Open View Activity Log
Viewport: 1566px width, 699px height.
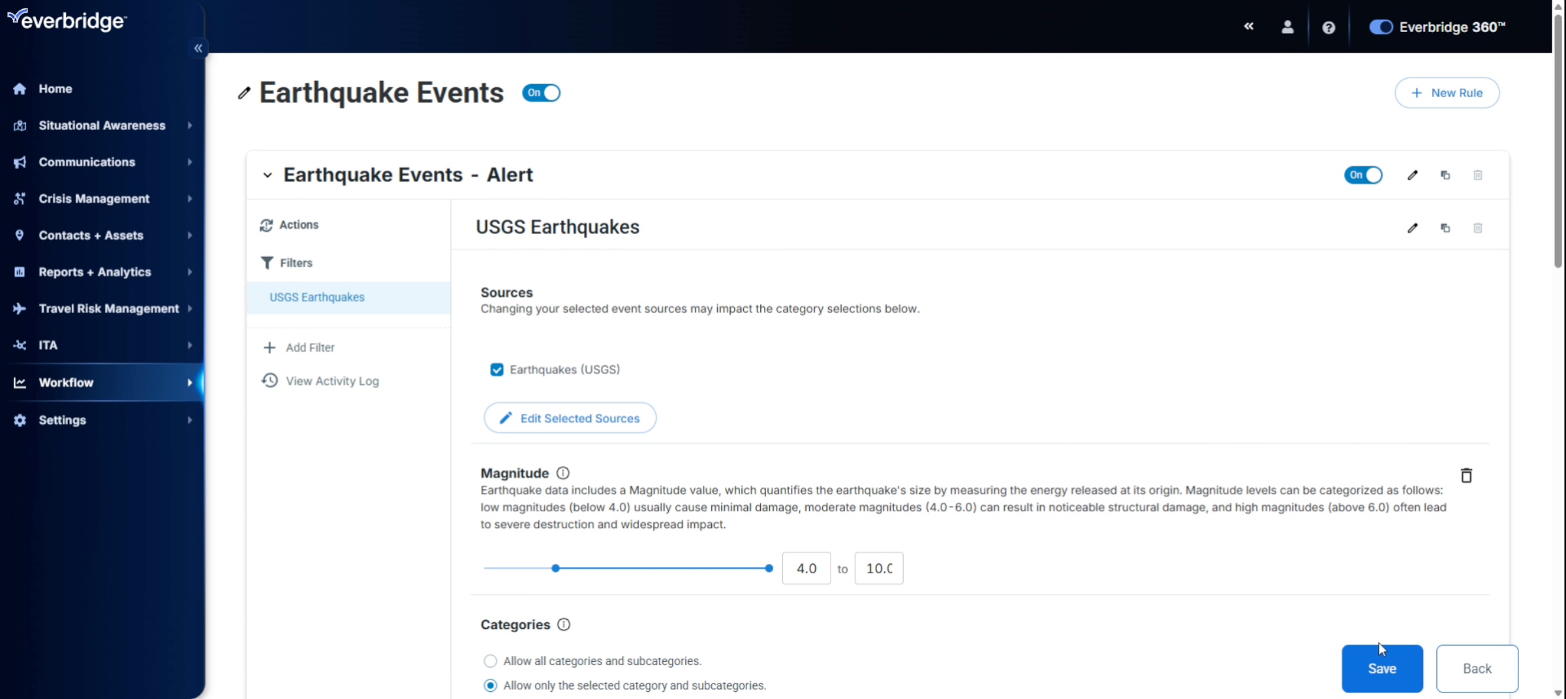332,381
